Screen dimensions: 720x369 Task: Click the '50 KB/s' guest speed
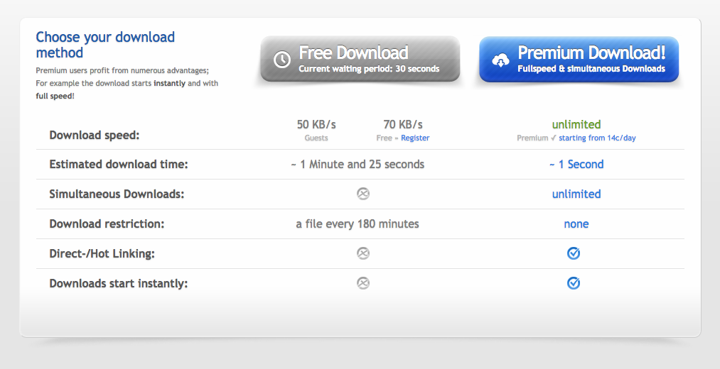pyautogui.click(x=316, y=124)
